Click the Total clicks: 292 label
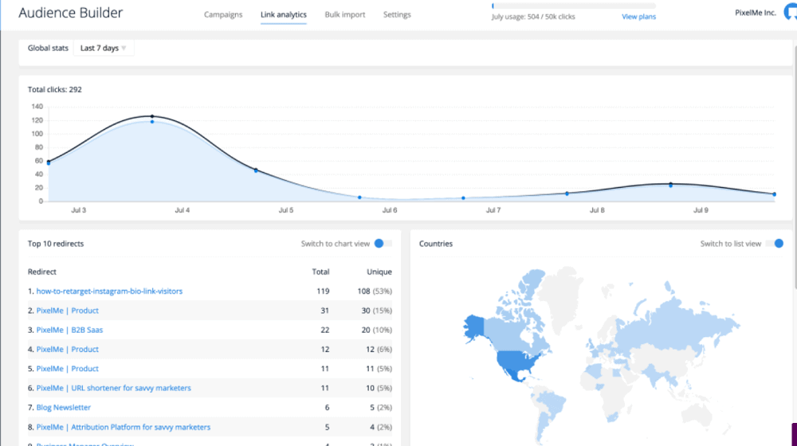The height and width of the screenshot is (446, 797). point(54,89)
